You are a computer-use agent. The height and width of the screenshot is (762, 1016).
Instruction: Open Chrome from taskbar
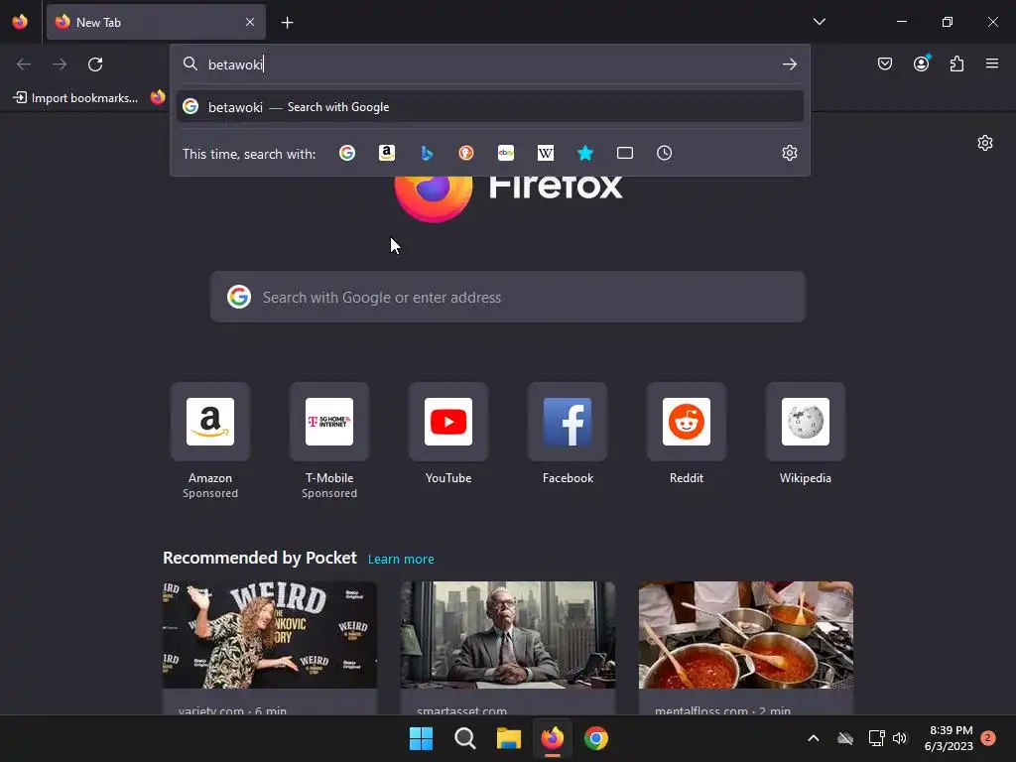pyautogui.click(x=596, y=738)
